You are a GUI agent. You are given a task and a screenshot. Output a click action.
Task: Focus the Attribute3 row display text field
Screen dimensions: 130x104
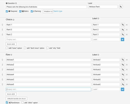(x=49, y=70)
